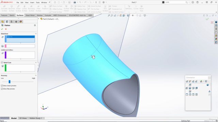Open the Tools menu
This screenshot has height=122, width=218.
38,2
